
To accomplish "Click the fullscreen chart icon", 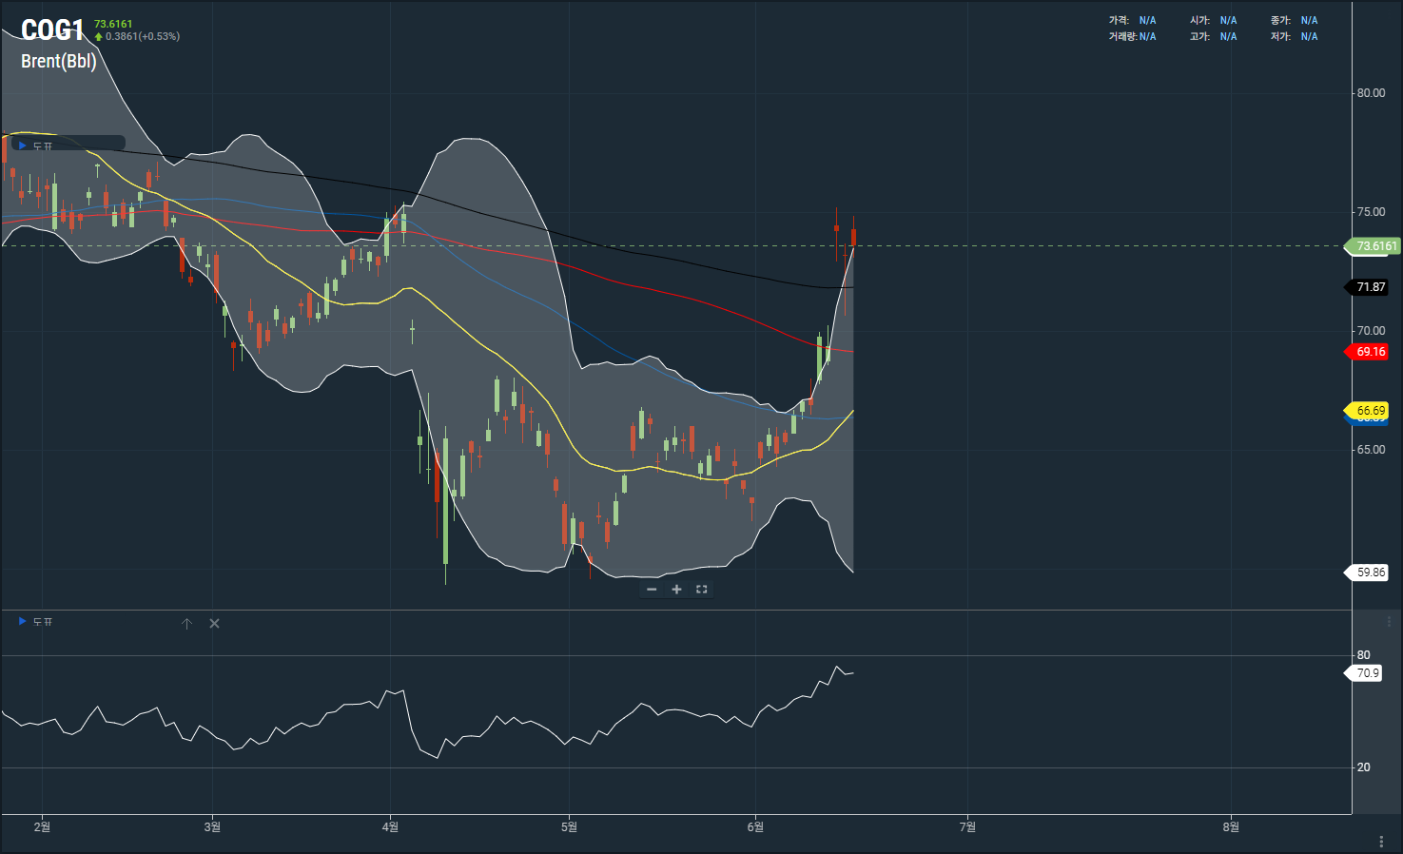I will [x=702, y=590].
